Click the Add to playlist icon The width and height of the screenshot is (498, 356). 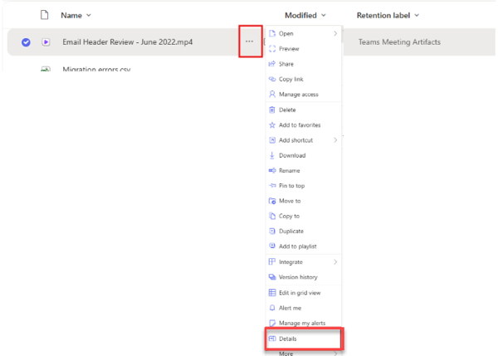tap(272, 246)
